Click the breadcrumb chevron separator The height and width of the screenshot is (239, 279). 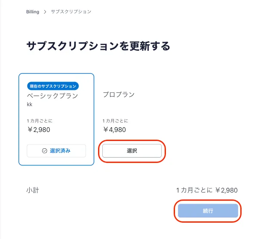45,12
